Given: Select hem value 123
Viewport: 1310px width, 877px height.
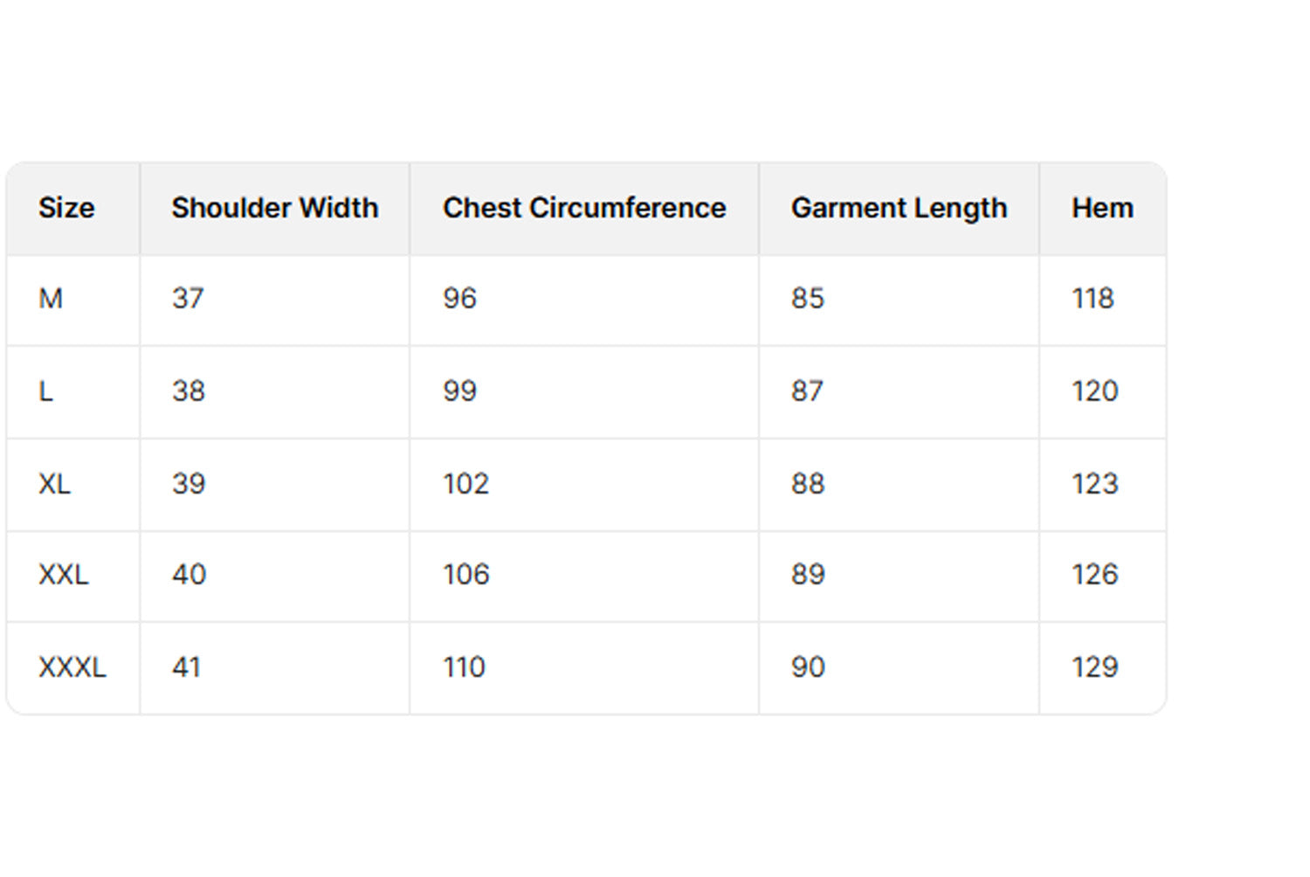Looking at the screenshot, I should [1094, 484].
